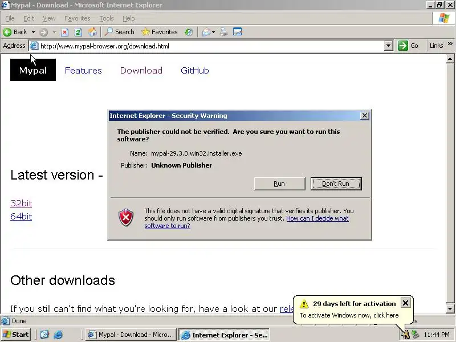The width and height of the screenshot is (456, 342).
Task: Open the address bar dropdown list
Action: pyautogui.click(x=388, y=46)
